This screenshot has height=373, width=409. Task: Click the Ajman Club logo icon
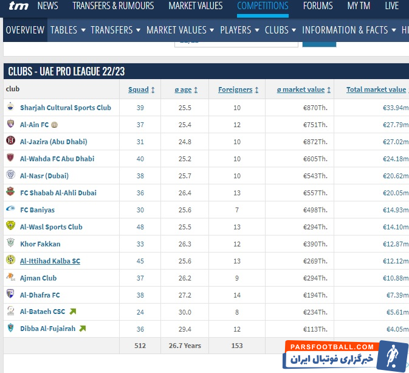[10, 278]
